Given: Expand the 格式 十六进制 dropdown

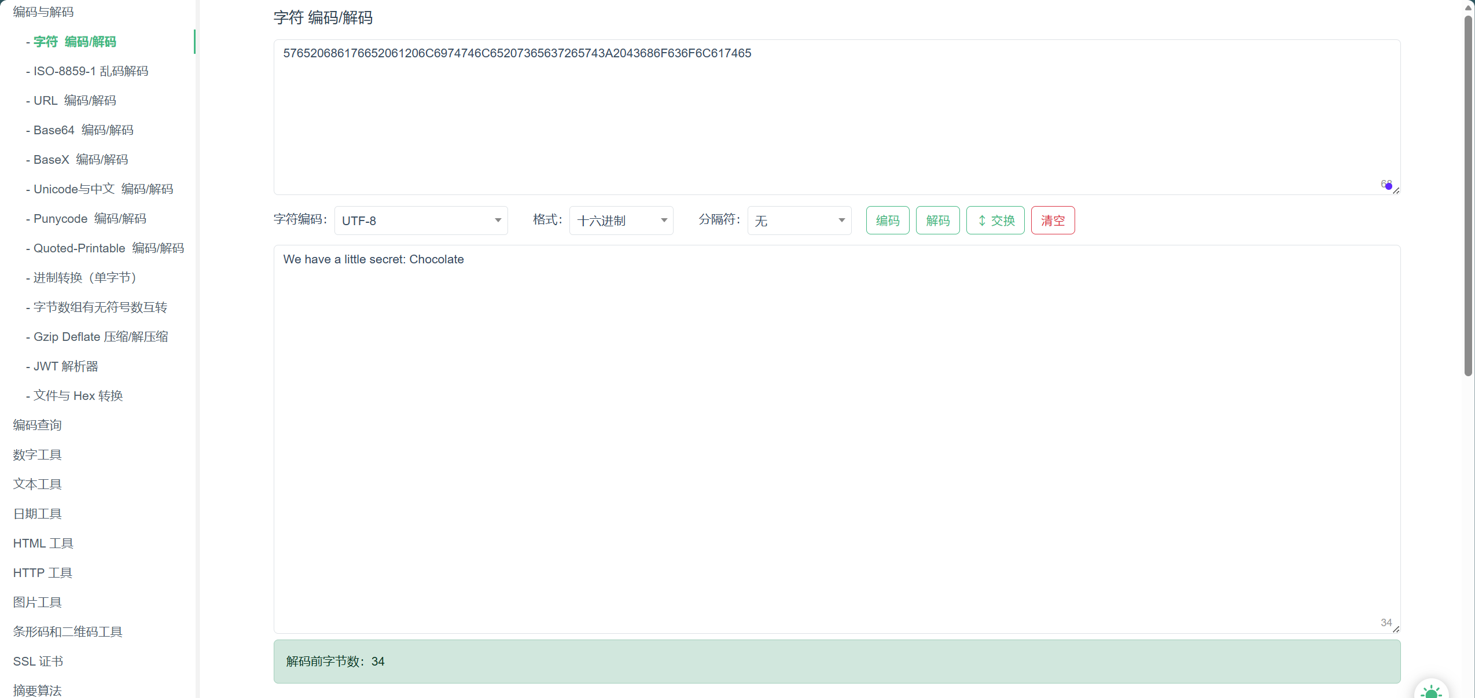Looking at the screenshot, I should [x=621, y=221].
